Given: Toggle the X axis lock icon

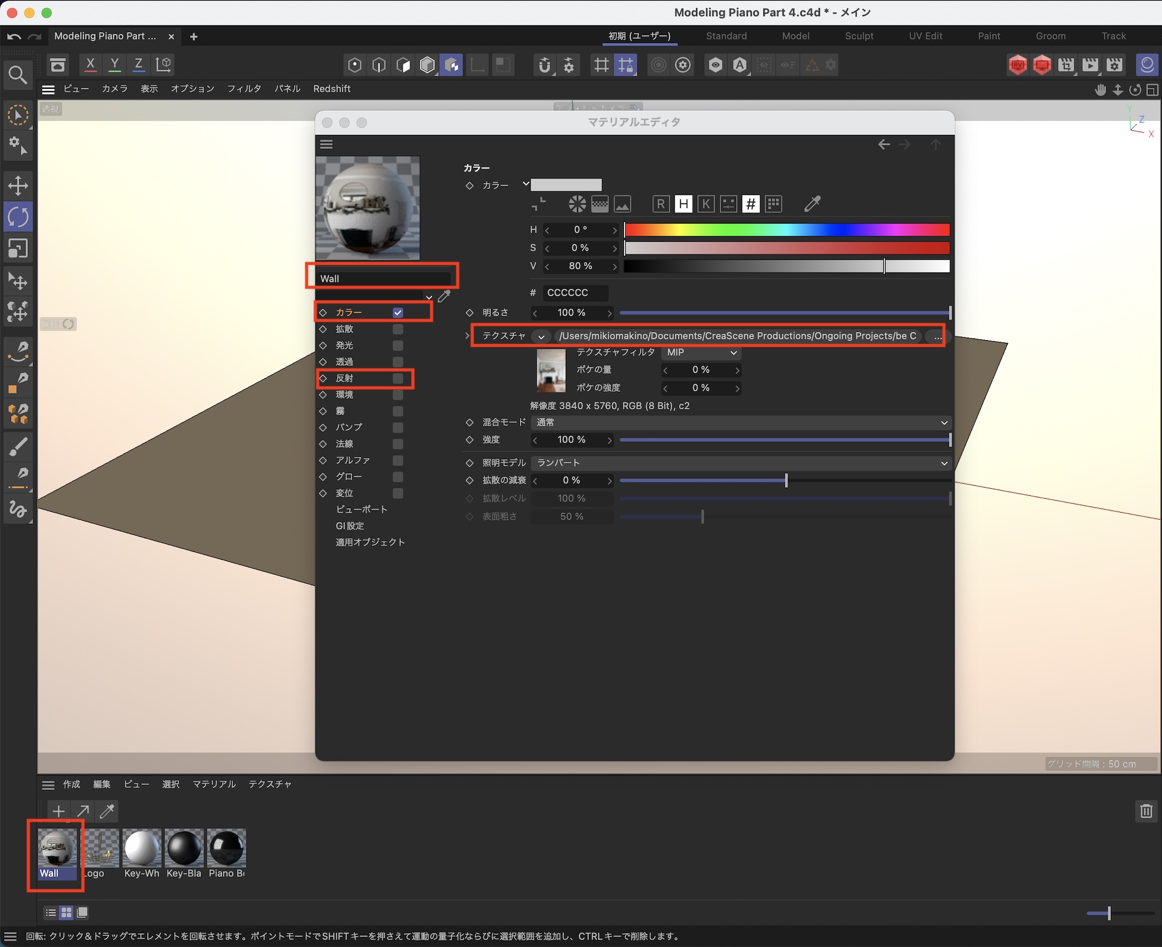Looking at the screenshot, I should [x=90, y=65].
